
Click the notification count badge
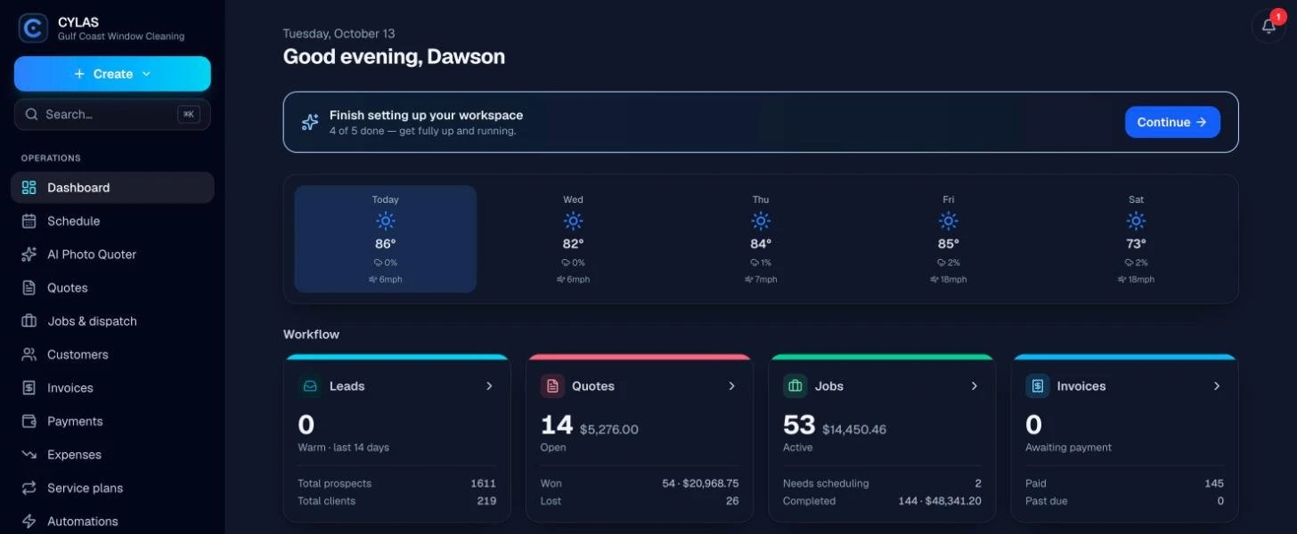point(1278,16)
